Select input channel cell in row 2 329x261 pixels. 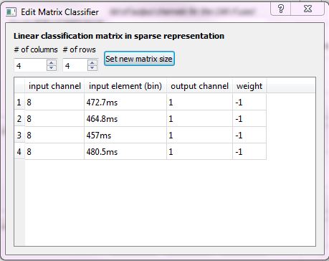click(x=54, y=119)
